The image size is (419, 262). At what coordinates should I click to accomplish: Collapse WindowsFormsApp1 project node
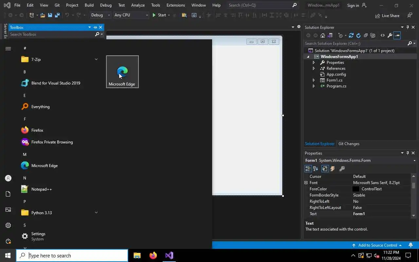[x=308, y=56]
